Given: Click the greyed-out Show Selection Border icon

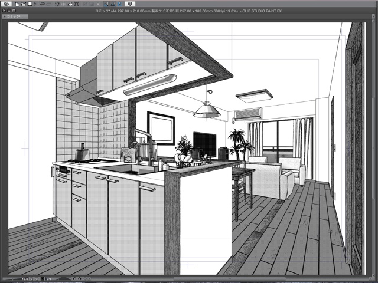Looking at the screenshot, I should click(98, 4).
